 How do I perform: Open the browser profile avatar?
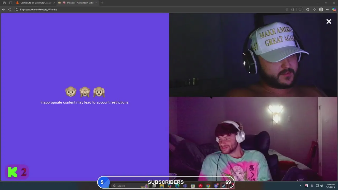(x=321, y=9)
